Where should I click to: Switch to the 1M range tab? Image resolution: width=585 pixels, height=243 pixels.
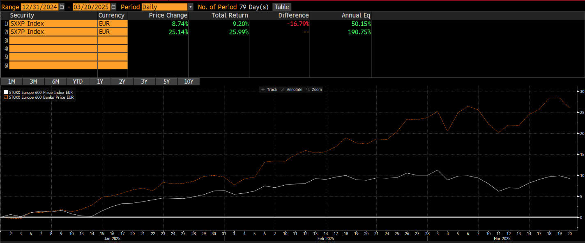pyautogui.click(x=12, y=82)
